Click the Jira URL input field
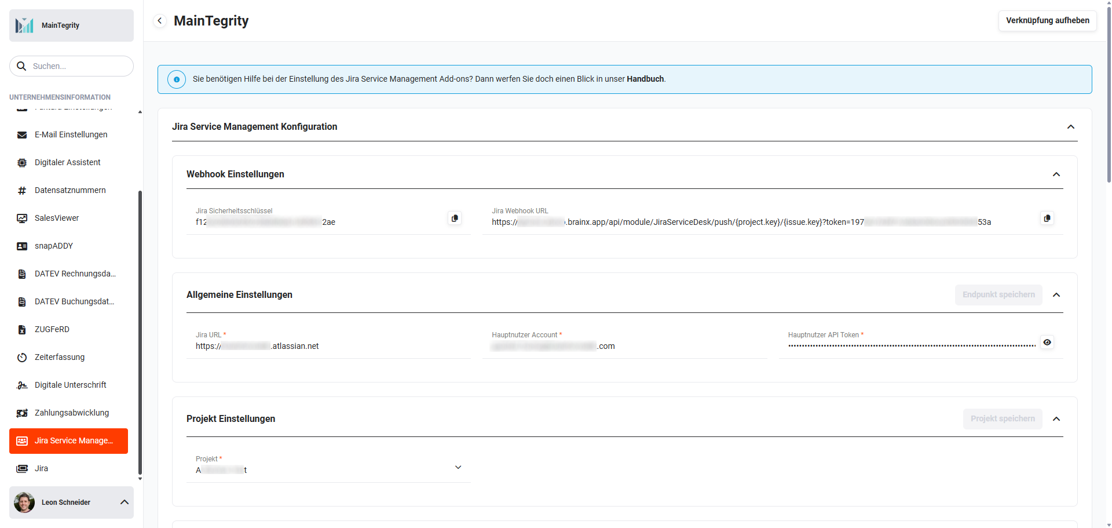The width and height of the screenshot is (1112, 528). coord(328,342)
